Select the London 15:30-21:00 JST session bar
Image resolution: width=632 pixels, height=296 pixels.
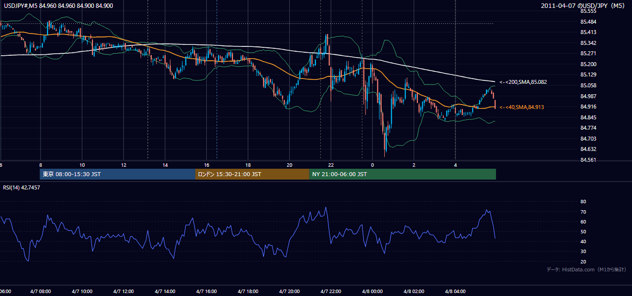coord(252,174)
